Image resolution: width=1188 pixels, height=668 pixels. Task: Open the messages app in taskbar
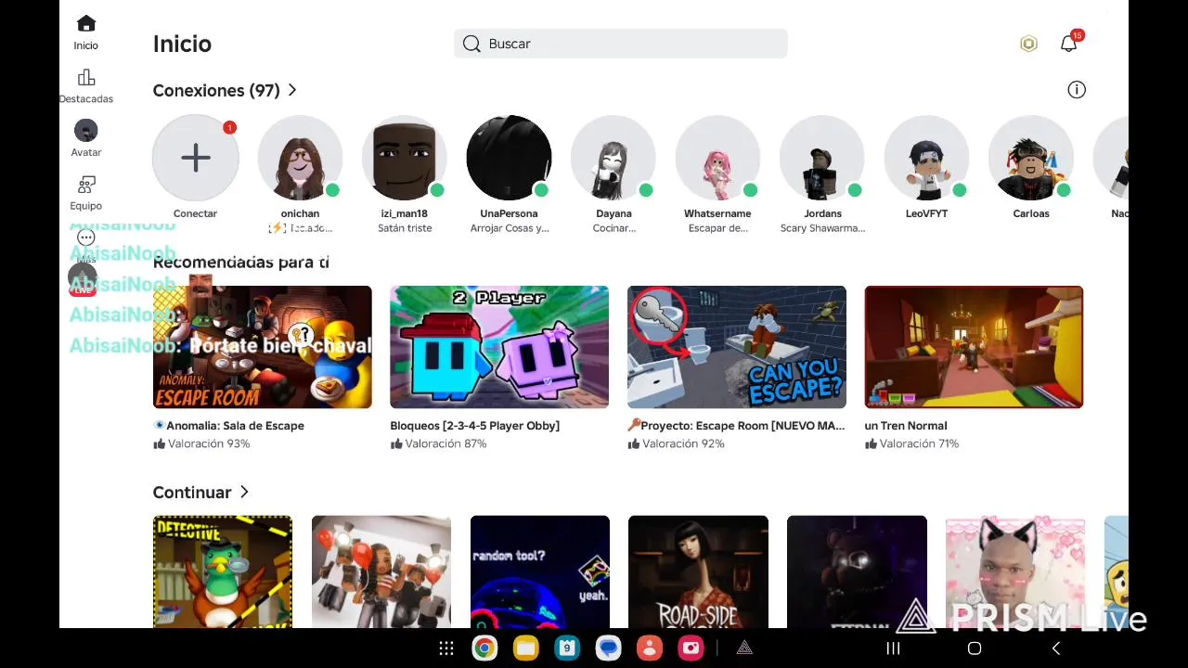[608, 649]
